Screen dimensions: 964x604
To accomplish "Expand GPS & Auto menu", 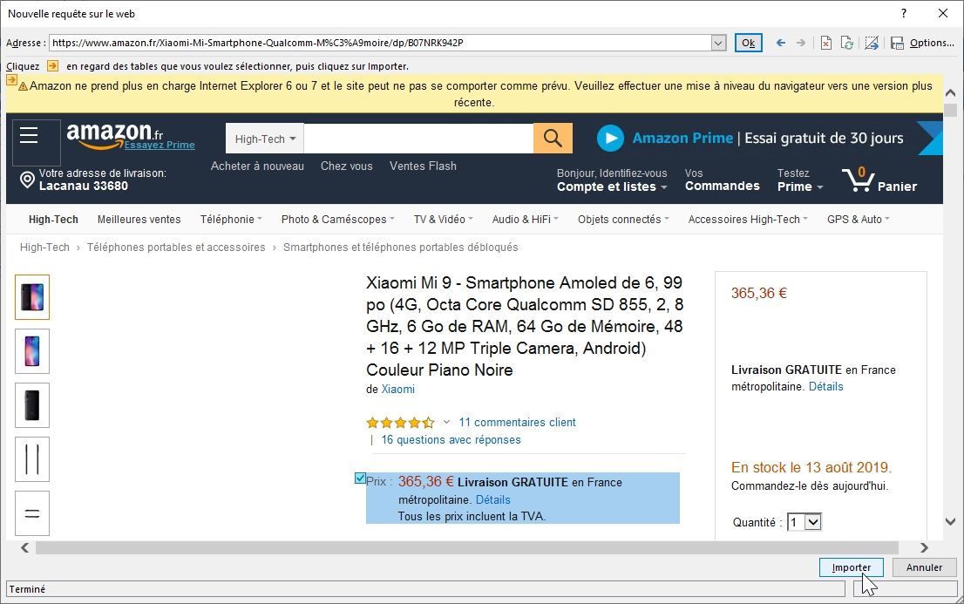I will coord(858,219).
